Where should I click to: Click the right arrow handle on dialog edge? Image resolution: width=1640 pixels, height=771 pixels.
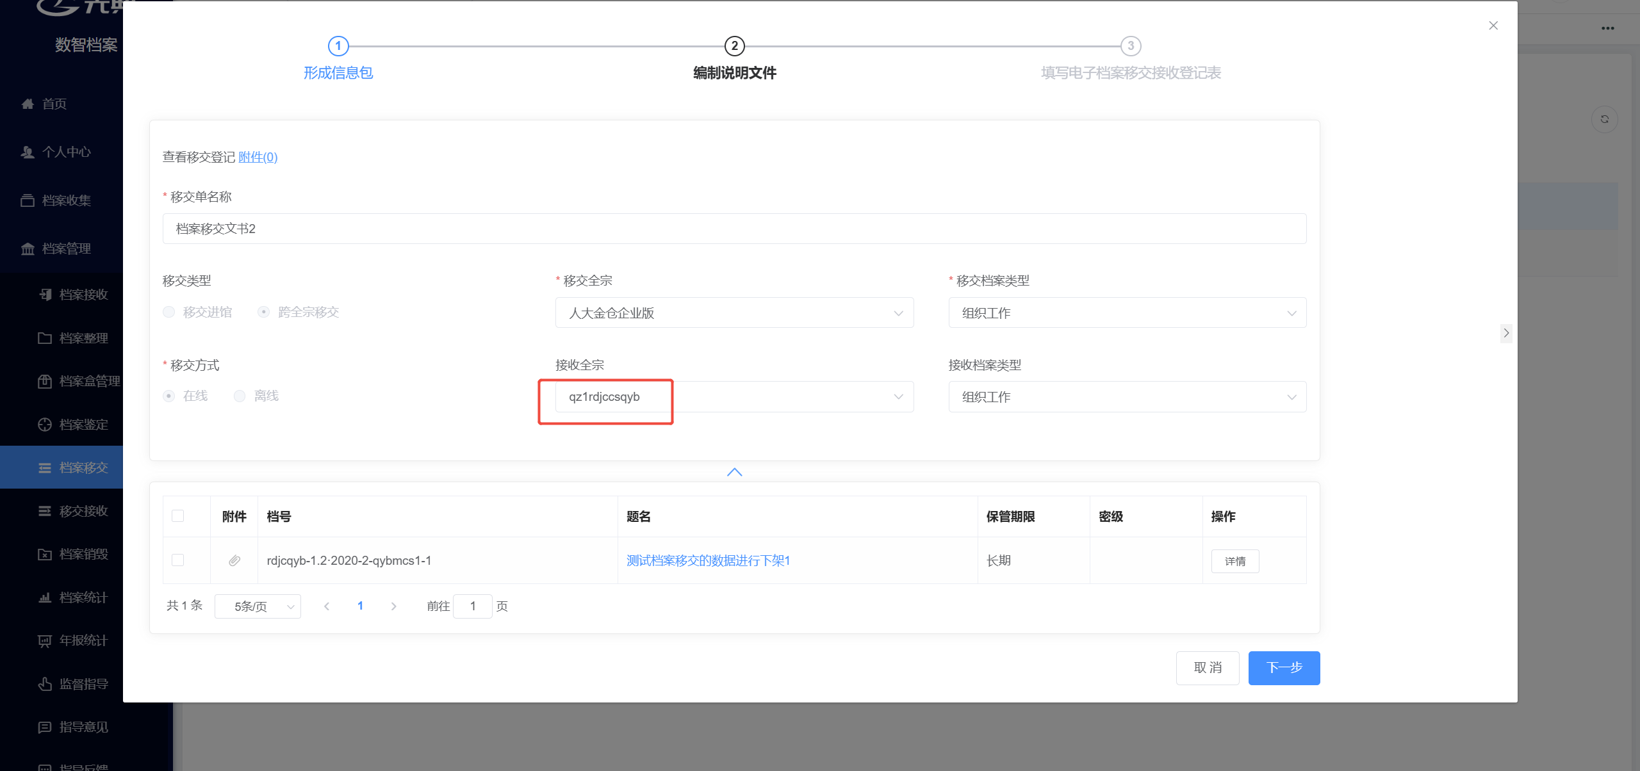tap(1506, 333)
